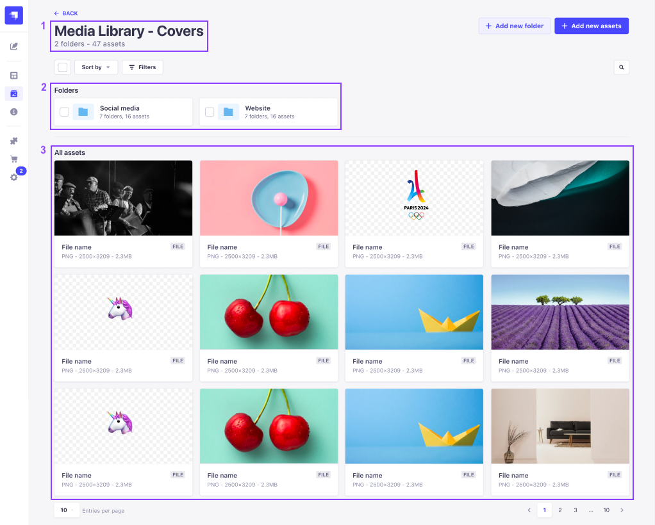This screenshot has width=655, height=525.
Task: Click the search magnifier icon
Action: [620, 67]
